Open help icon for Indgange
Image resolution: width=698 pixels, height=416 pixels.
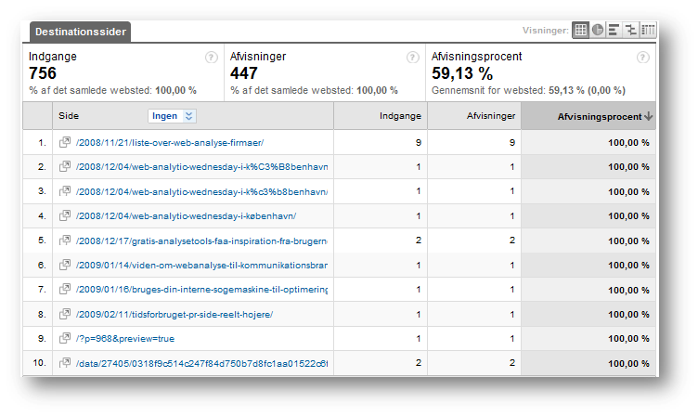point(211,58)
